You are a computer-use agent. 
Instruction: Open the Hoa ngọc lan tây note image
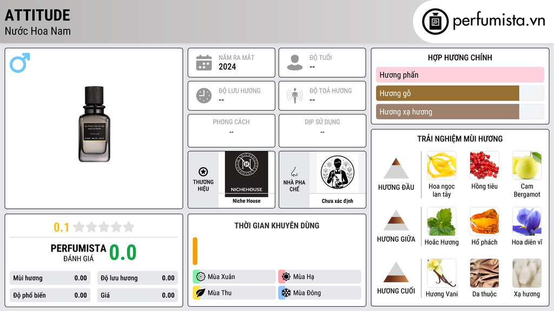click(441, 165)
